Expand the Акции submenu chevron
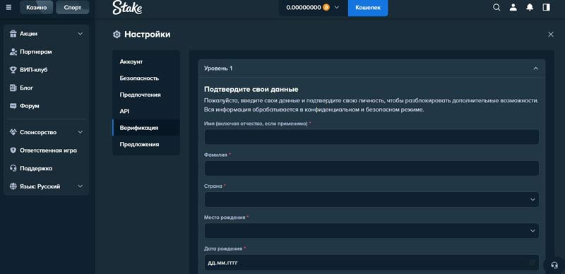The image size is (565, 274). (81, 33)
